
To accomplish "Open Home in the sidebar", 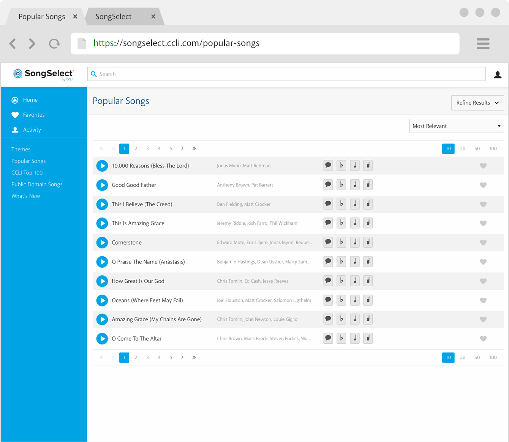I will coord(30,100).
